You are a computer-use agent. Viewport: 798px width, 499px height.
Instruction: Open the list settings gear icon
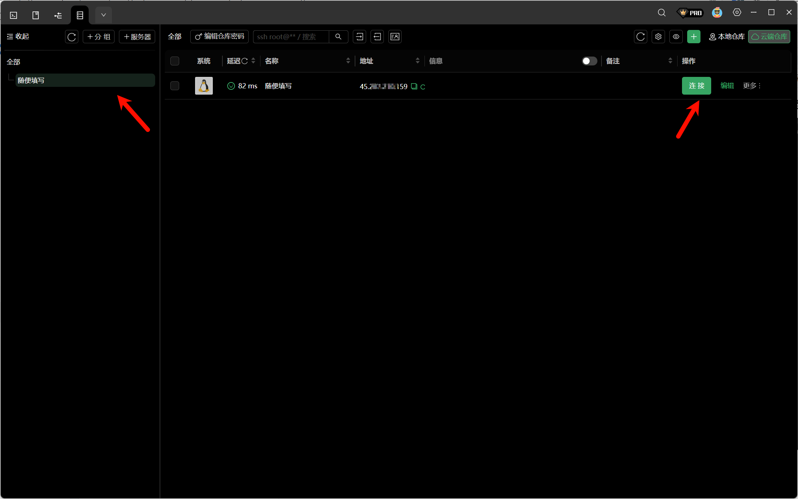pyautogui.click(x=658, y=37)
